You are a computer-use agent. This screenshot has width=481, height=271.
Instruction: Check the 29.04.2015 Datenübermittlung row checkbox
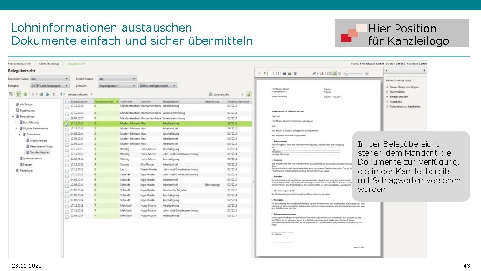(x=67, y=119)
